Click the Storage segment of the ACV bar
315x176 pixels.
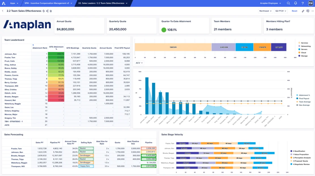(278, 47)
